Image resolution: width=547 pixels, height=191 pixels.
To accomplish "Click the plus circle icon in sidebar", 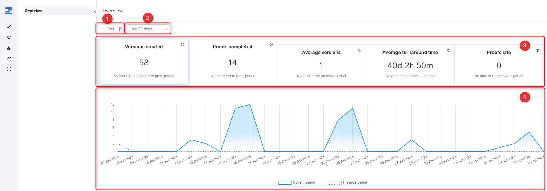I will [x=9, y=69].
